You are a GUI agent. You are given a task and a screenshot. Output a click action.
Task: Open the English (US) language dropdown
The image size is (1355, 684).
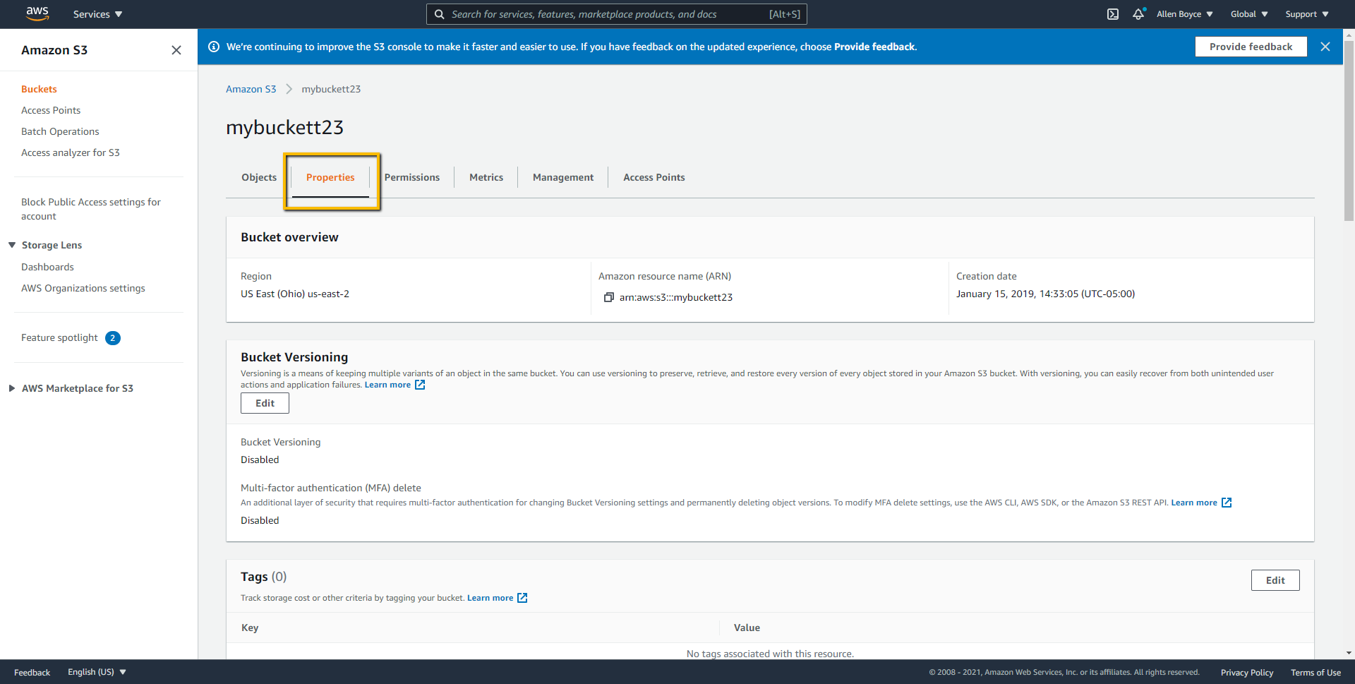tap(97, 672)
